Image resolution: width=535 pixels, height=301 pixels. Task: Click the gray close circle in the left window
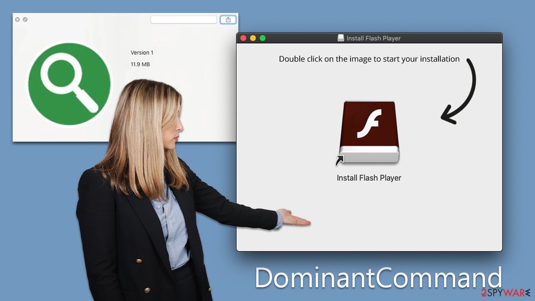[18, 19]
